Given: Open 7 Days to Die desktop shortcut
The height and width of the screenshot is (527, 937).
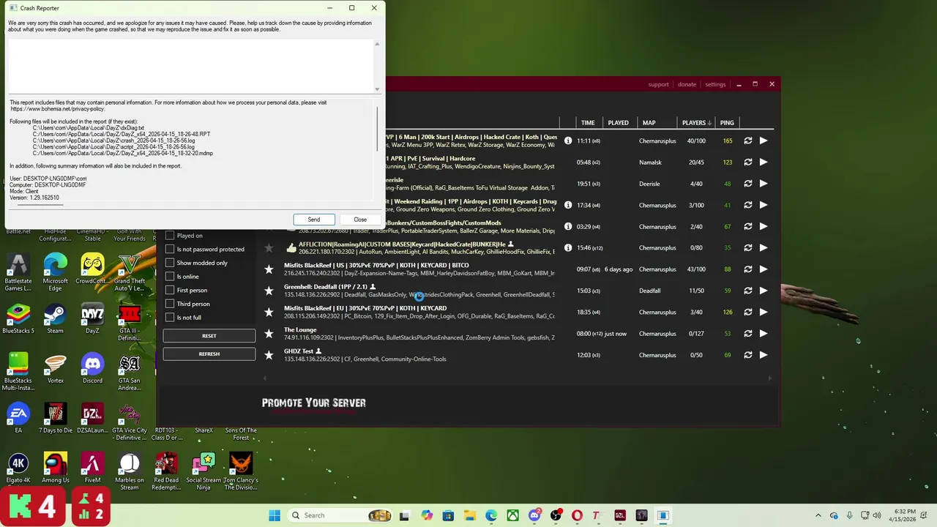Looking at the screenshot, I should [55, 418].
